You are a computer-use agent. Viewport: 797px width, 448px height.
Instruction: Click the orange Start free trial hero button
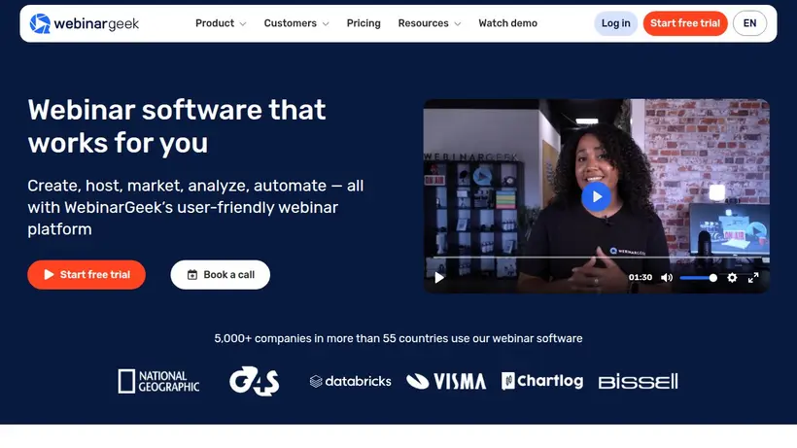click(x=87, y=275)
